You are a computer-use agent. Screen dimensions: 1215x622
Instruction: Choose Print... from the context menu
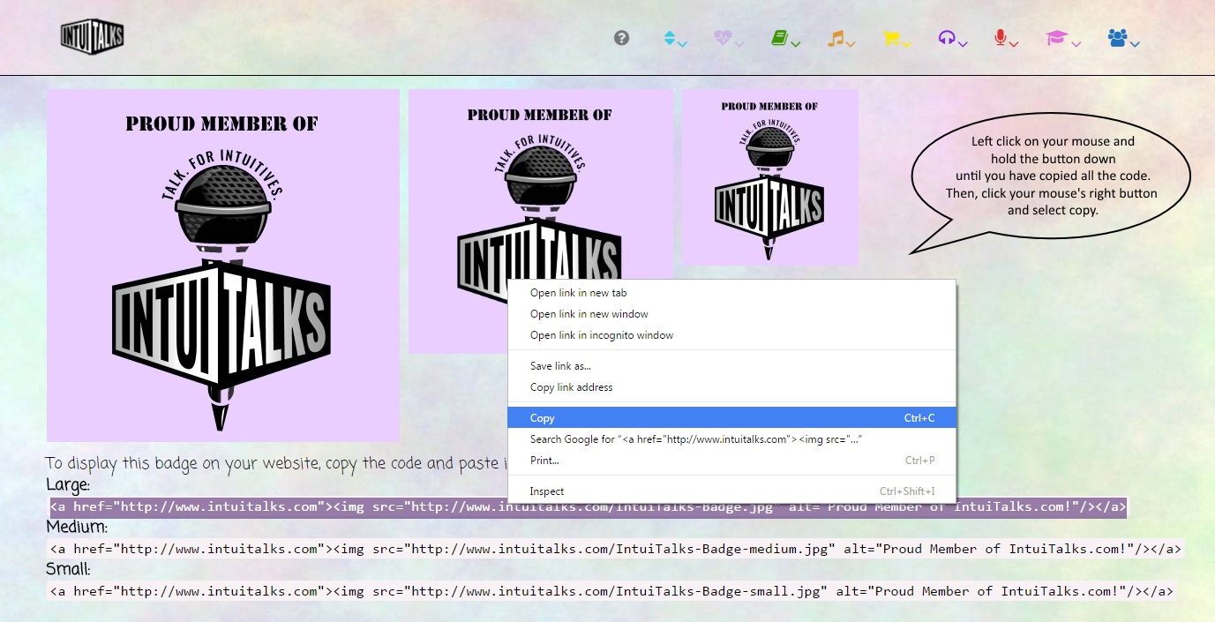click(732, 461)
